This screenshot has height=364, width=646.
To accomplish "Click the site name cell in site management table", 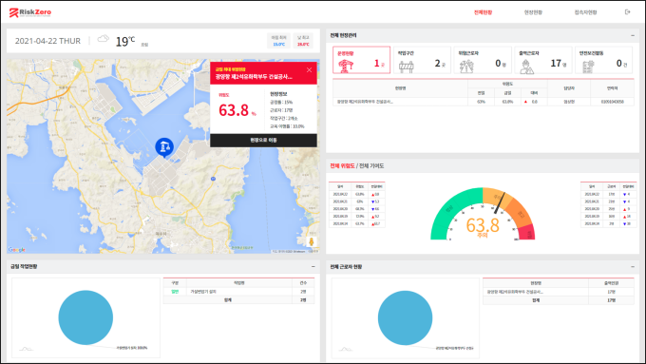I will click(400, 102).
